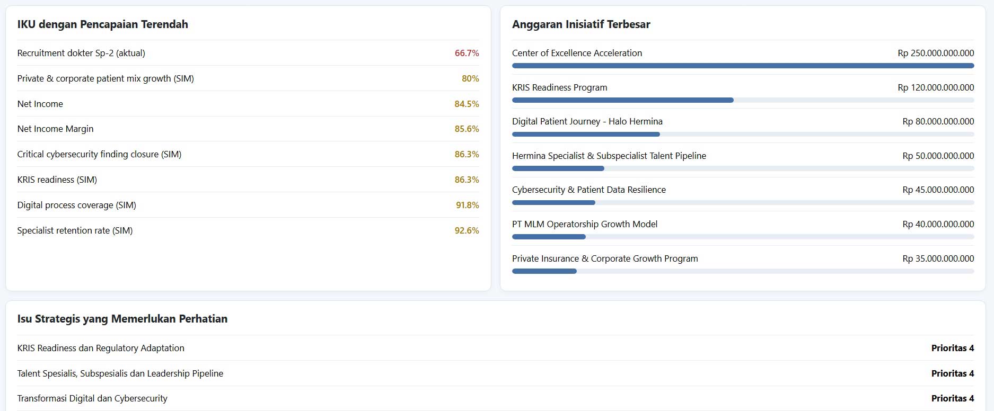994x411 pixels.
Task: Click the Digital Patient Journey budget bar
Action: (x=743, y=134)
